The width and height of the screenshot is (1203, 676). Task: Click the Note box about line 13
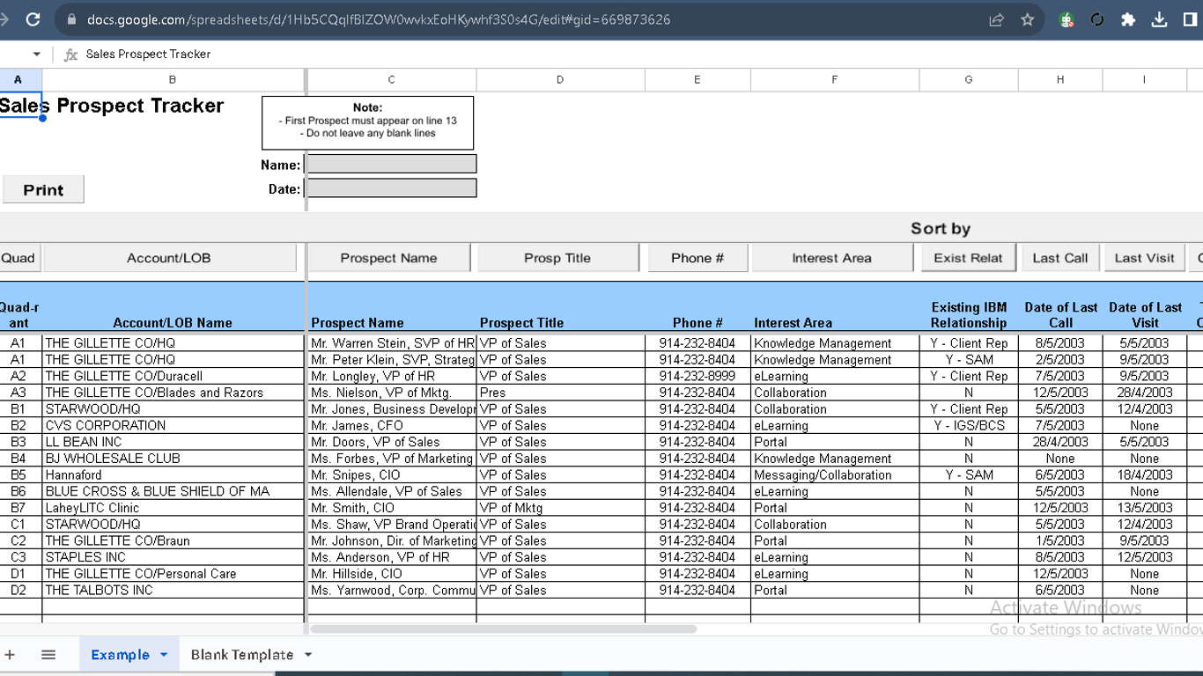367,122
